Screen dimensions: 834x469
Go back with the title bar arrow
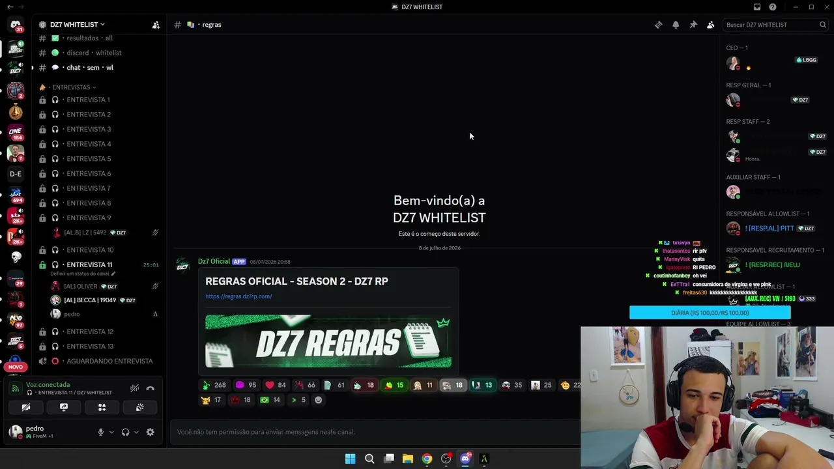(x=10, y=7)
